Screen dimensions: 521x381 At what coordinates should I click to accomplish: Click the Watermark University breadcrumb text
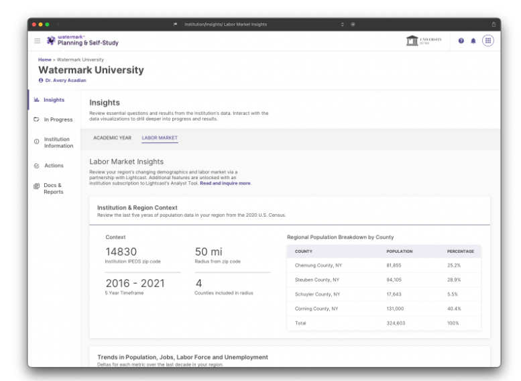80,60
